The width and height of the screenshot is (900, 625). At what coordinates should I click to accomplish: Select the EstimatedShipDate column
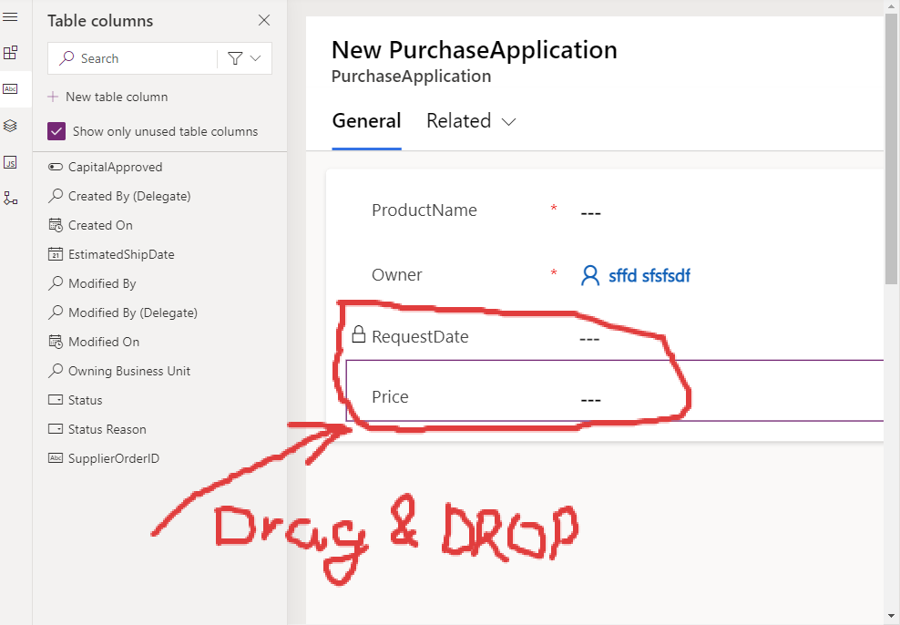click(x=120, y=254)
